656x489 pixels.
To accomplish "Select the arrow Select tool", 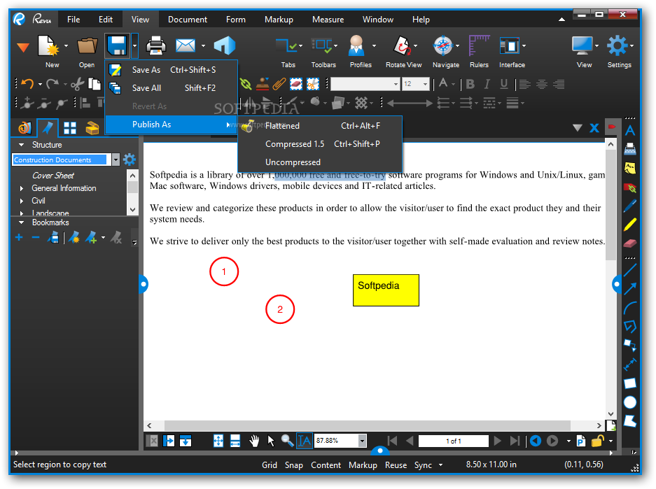I will click(271, 441).
